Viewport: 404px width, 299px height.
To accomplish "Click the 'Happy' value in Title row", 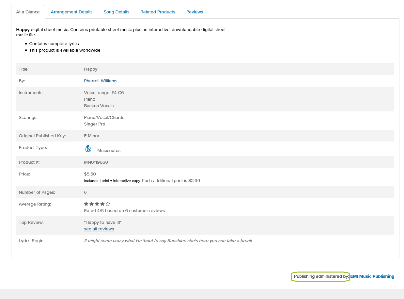I will point(91,69).
